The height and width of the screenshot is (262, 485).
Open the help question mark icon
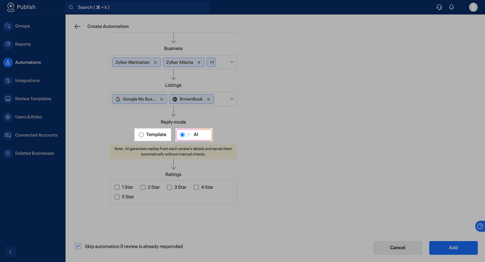(480, 226)
